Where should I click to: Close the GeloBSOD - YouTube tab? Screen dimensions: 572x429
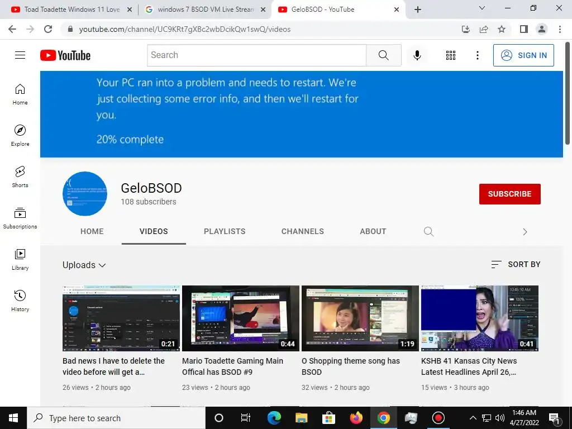point(397,10)
